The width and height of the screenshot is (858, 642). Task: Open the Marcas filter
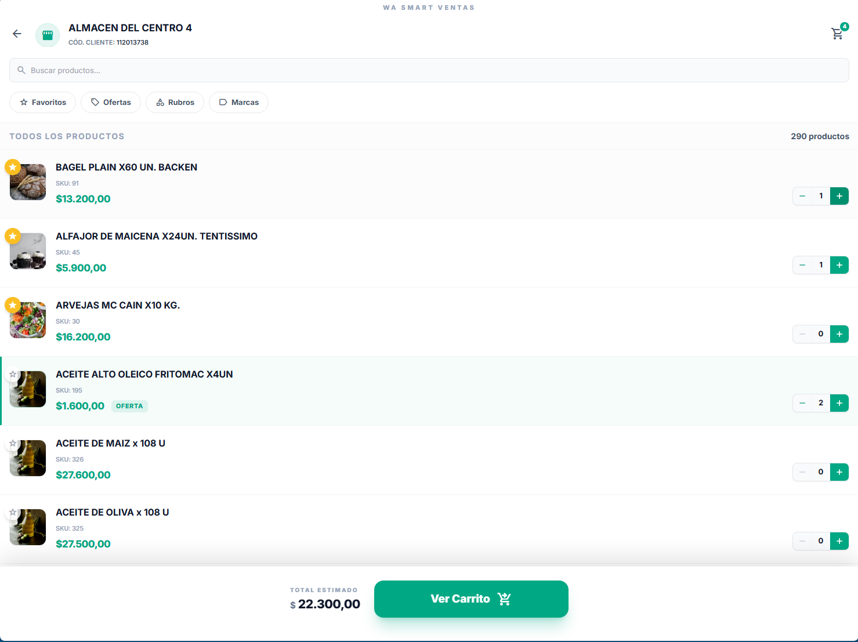click(238, 102)
